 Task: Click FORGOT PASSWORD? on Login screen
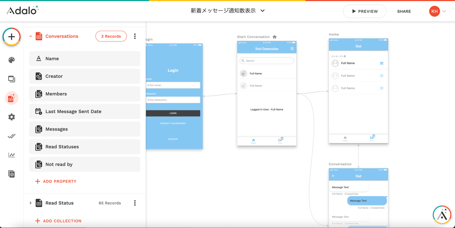[x=173, y=123]
